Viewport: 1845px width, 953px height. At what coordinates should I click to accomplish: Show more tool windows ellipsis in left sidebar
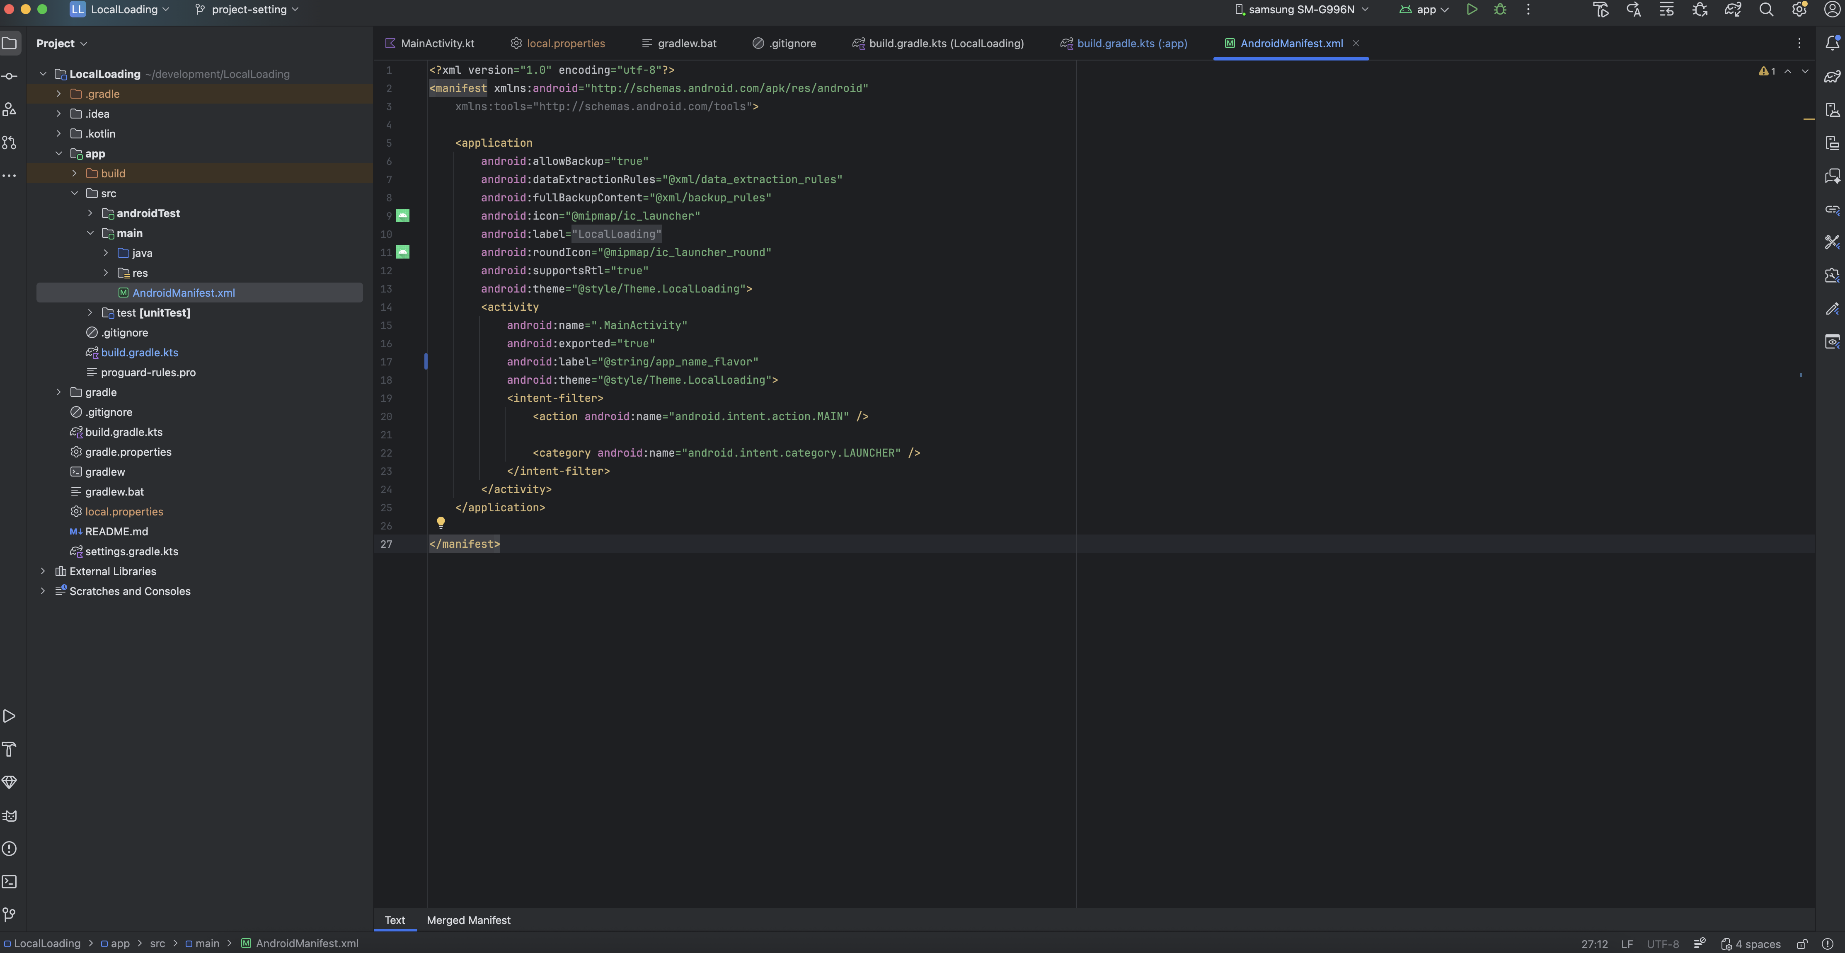[x=9, y=175]
